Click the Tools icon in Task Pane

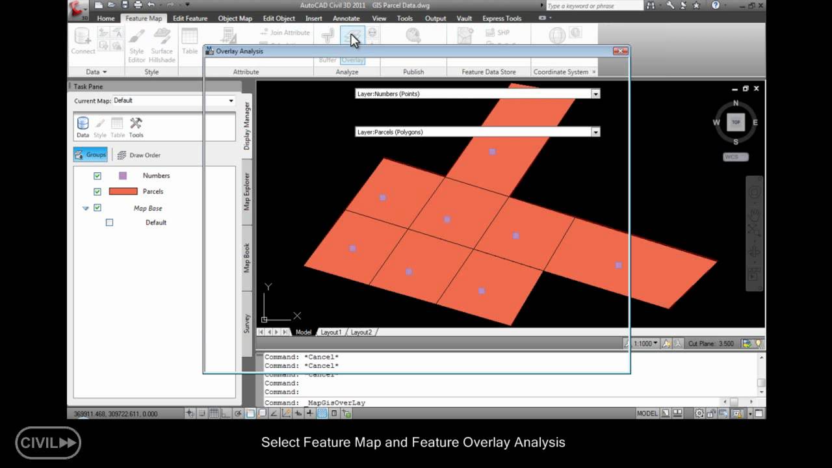pos(136,127)
